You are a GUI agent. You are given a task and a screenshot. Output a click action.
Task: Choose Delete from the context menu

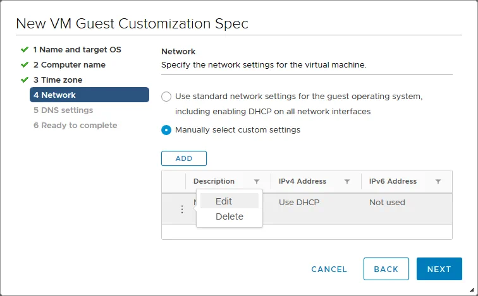coord(229,216)
